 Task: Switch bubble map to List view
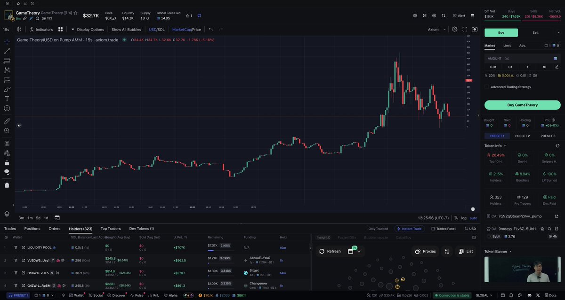[x=465, y=251]
